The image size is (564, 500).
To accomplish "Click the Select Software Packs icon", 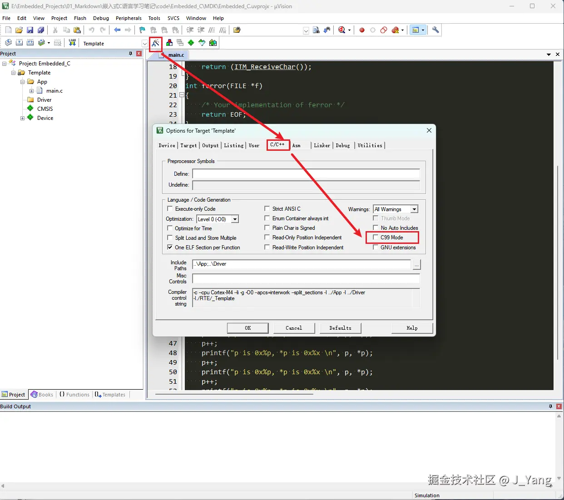I will 202,43.
